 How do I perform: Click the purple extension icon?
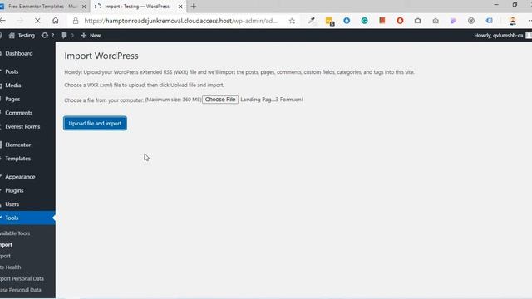pyautogui.click(x=453, y=21)
